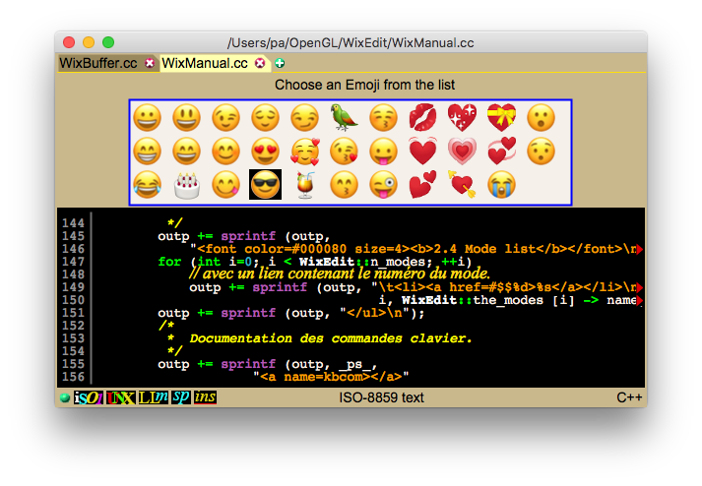Click the red overflow arrow on line 149
This screenshot has height=486, width=702.
(x=640, y=287)
